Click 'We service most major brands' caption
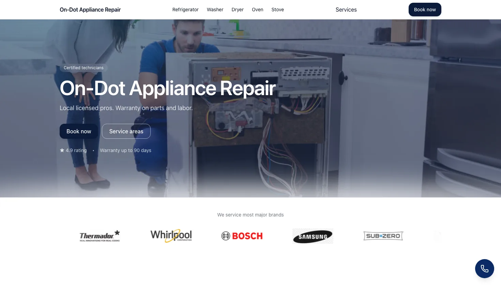501x285 pixels. [x=250, y=215]
